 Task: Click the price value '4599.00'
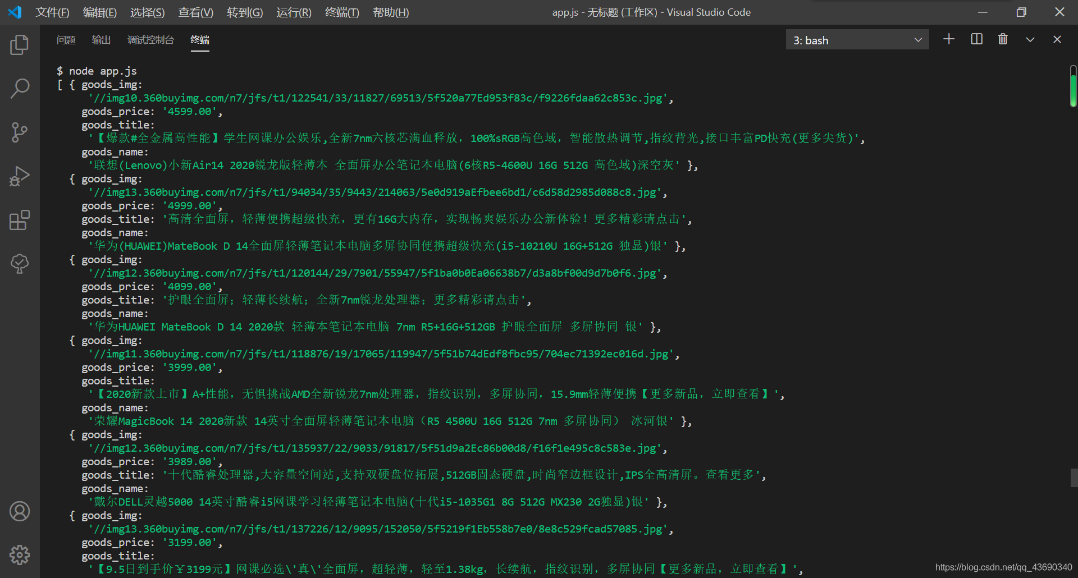pyautogui.click(x=190, y=112)
